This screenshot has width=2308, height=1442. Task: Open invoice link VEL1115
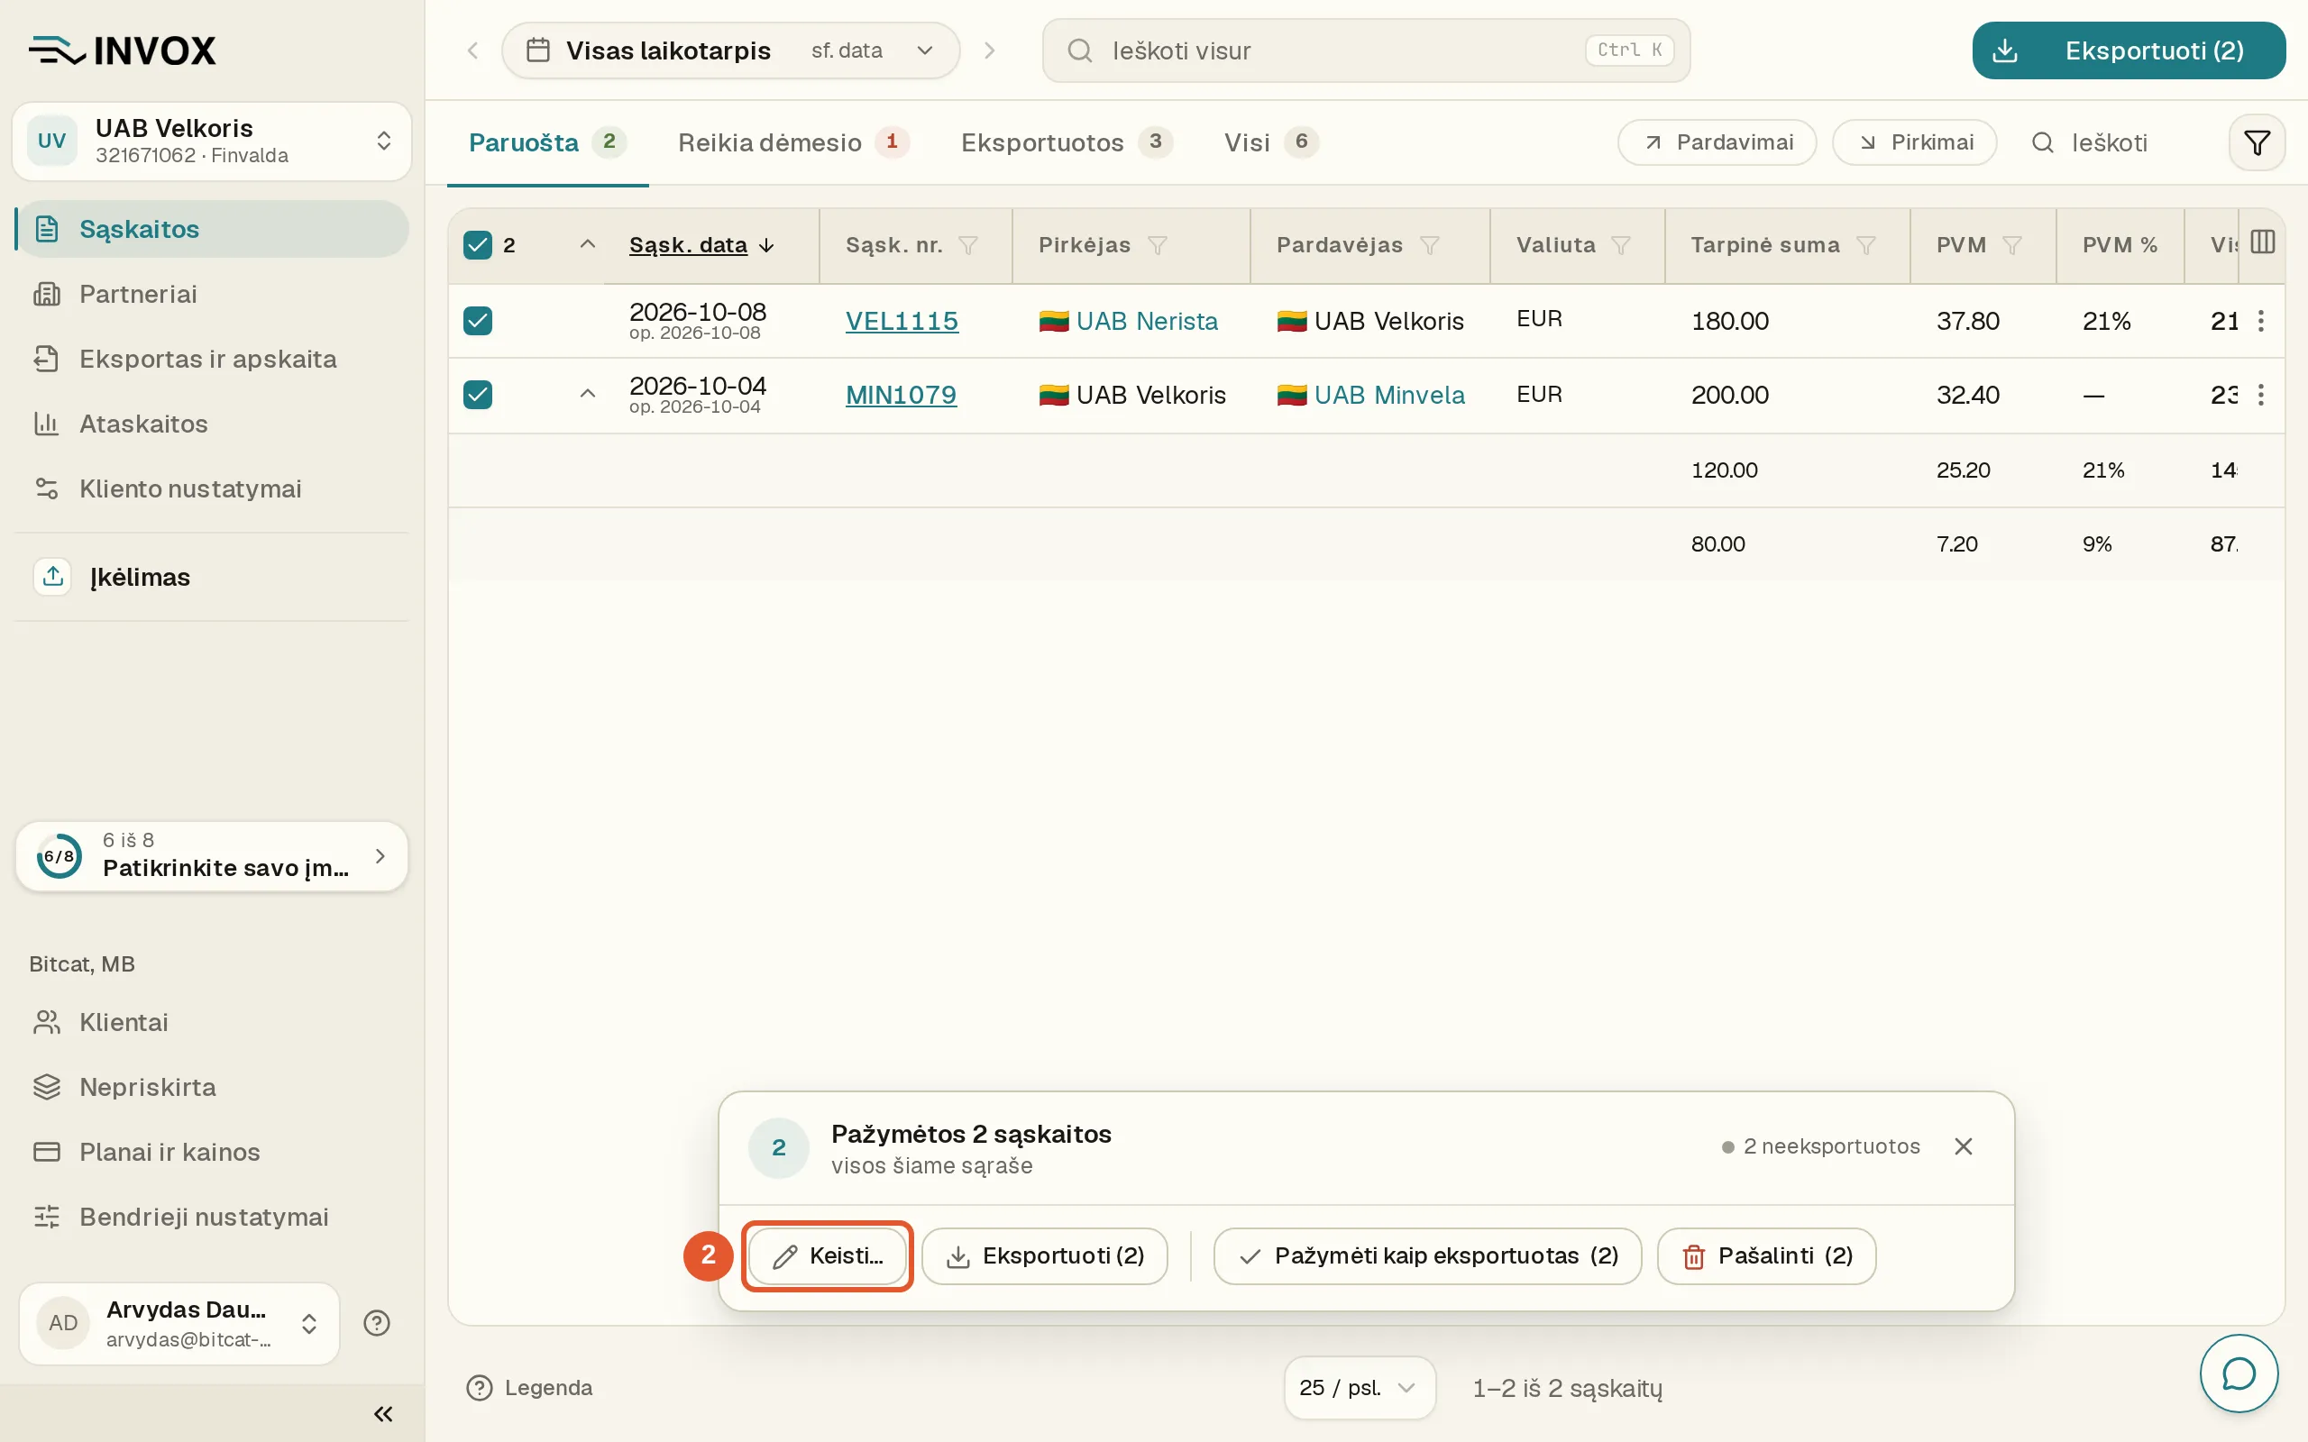(902, 322)
